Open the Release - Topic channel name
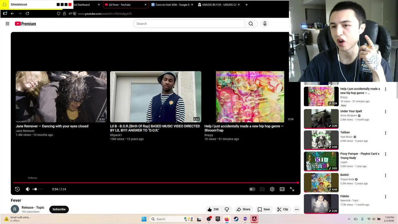398x224 pixels. [x=33, y=208]
